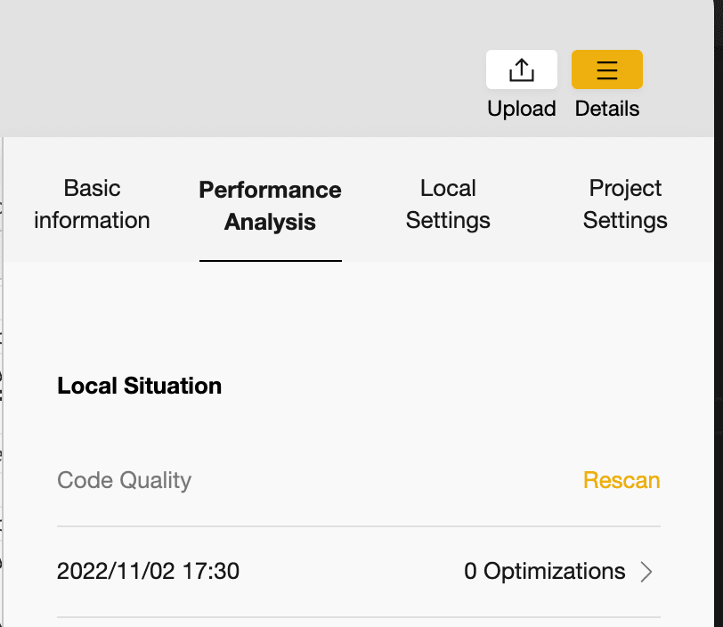Click the separator line below Code Quality
Image resolution: width=723 pixels, height=627 pixels.
tap(359, 526)
